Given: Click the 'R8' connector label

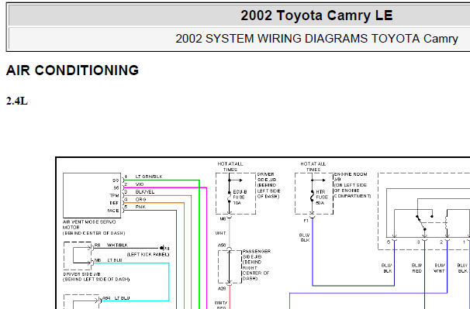Looking at the screenshot, I should [x=98, y=245].
